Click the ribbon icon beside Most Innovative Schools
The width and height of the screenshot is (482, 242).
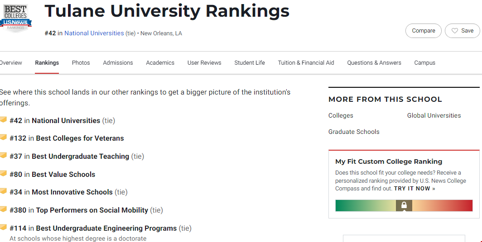pos(3,191)
